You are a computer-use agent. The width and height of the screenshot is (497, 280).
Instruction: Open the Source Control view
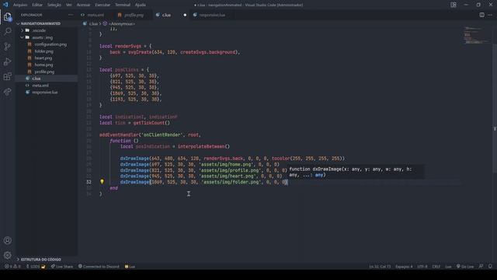point(7,47)
